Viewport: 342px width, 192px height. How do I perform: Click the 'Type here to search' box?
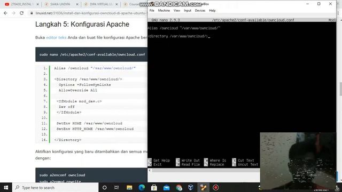[x=56, y=187]
